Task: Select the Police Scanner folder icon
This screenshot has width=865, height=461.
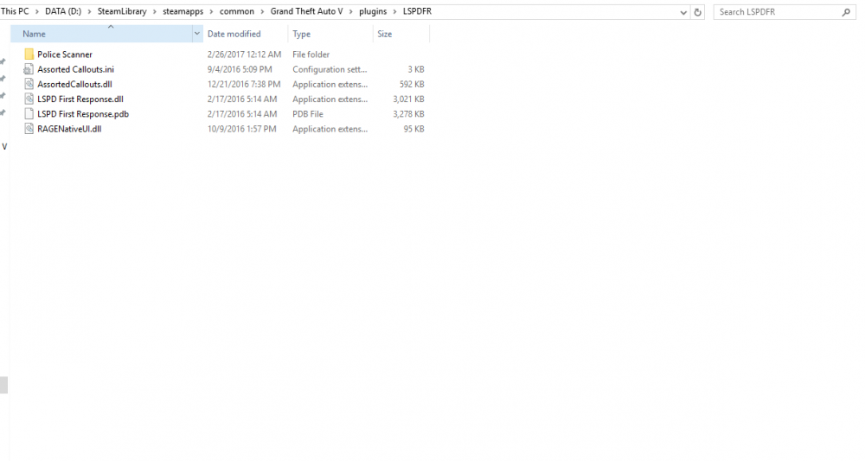Action: point(29,54)
